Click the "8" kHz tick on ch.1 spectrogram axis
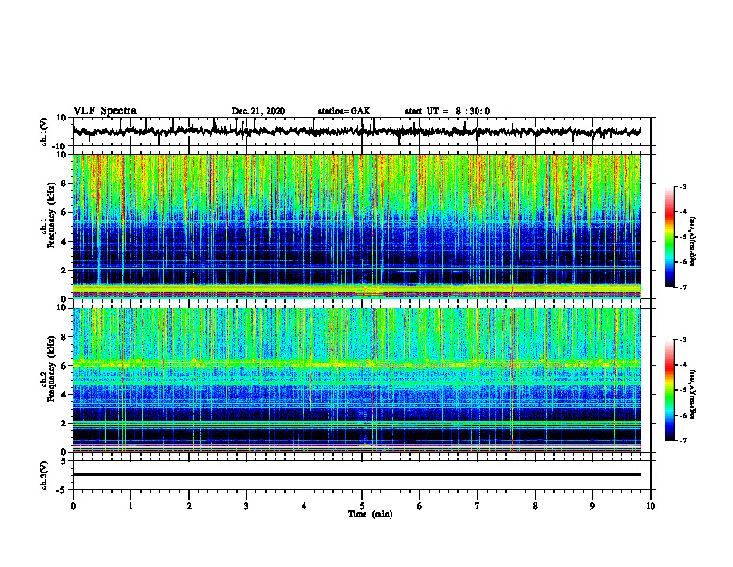The width and height of the screenshot is (733, 567). click(x=65, y=183)
